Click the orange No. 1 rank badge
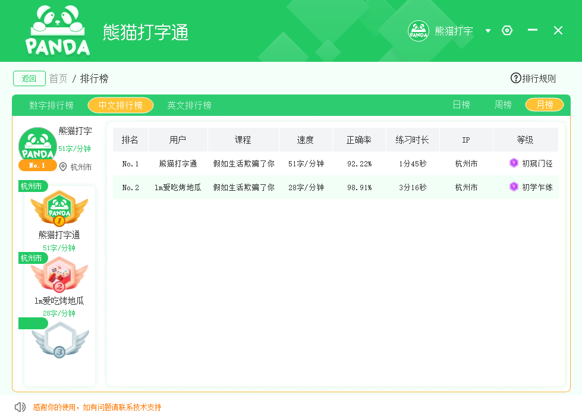Screen dimensions: 582x419 tap(37, 166)
